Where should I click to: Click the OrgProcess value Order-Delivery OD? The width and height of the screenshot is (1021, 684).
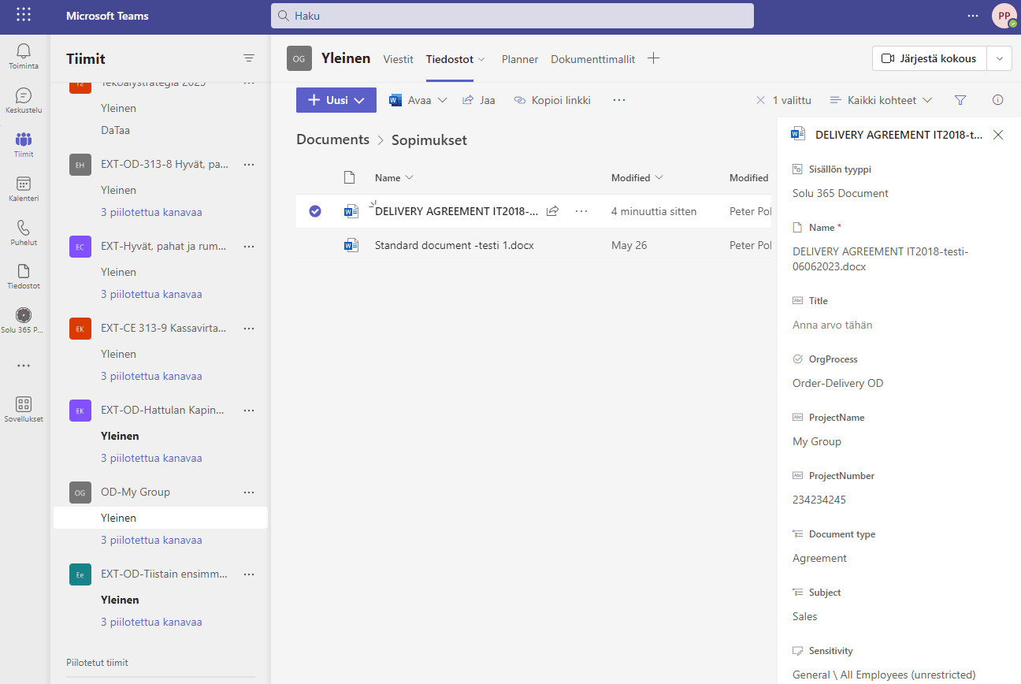[x=838, y=383]
